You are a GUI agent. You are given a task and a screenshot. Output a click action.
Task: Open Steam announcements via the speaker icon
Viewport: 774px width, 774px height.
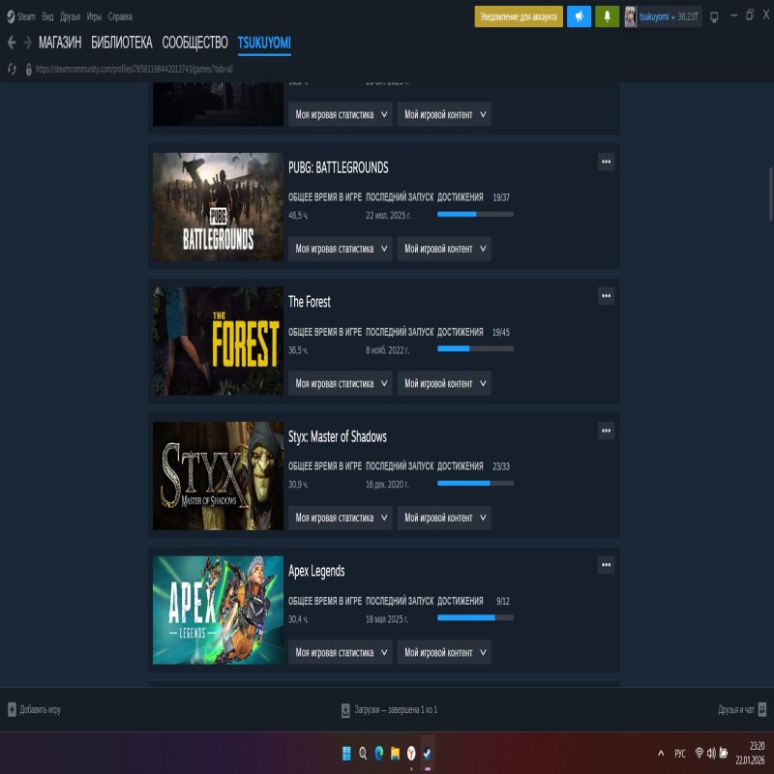pos(578,16)
